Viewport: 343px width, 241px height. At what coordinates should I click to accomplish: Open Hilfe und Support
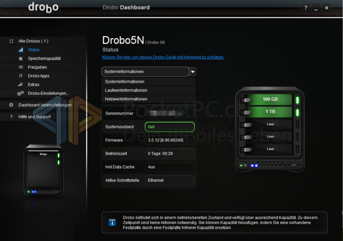[34, 117]
